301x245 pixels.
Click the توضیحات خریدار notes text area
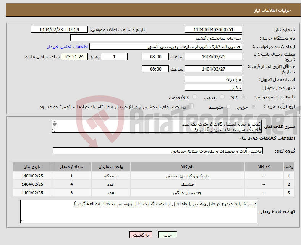point(139,211)
